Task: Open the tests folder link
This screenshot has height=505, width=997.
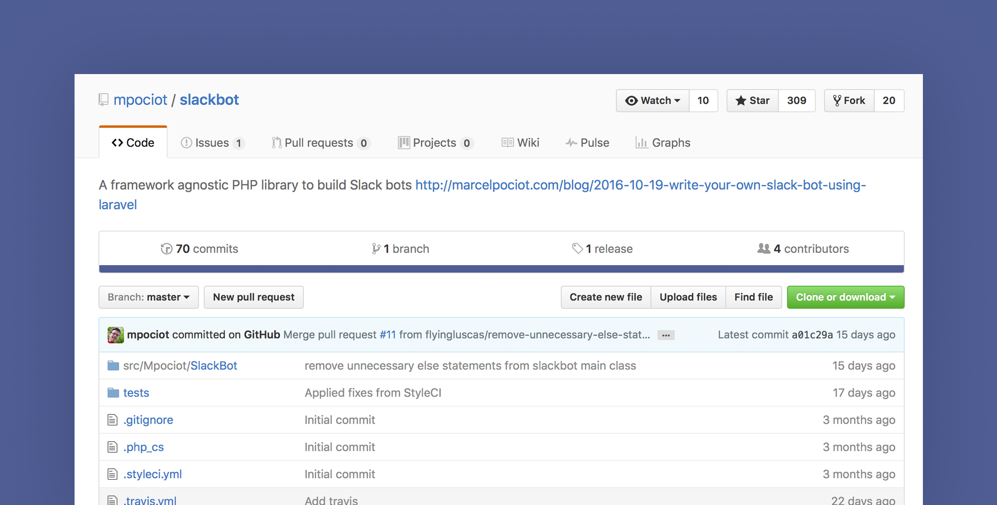Action: 136,393
